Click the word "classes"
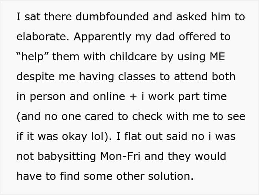This screenshot has width=259, height=195. click(x=137, y=77)
